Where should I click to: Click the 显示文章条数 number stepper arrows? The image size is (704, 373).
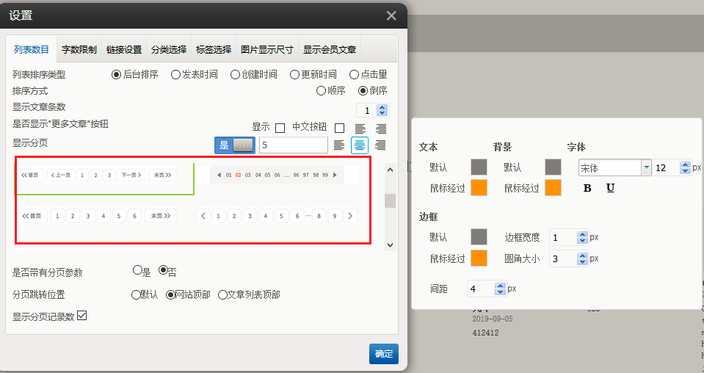click(x=382, y=110)
